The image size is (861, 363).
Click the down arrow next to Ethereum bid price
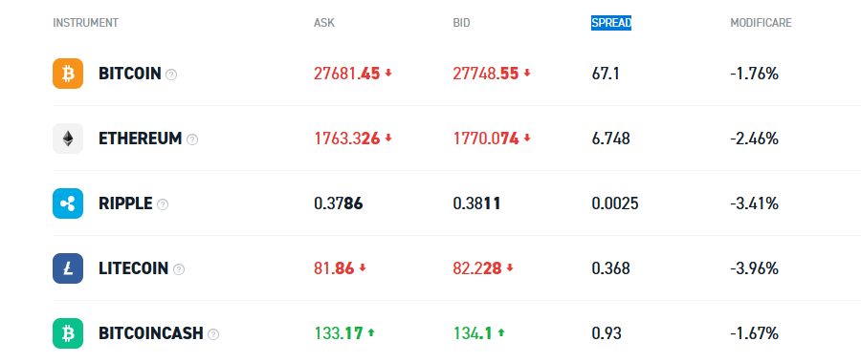point(527,139)
